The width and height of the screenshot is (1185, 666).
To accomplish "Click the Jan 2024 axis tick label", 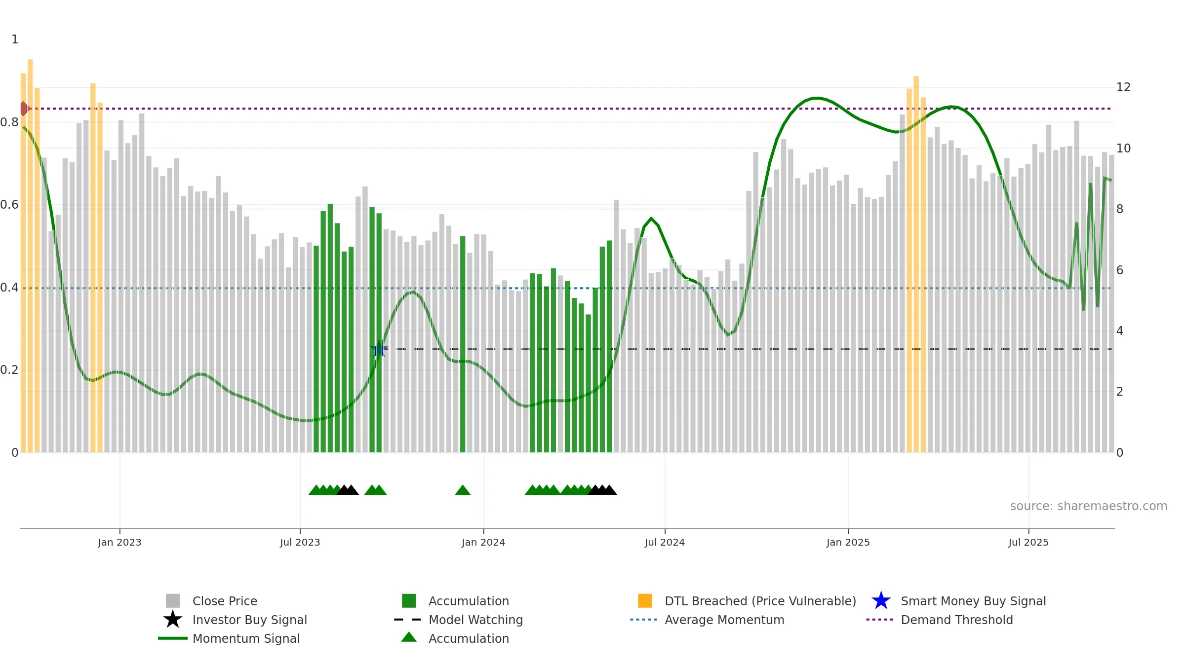I will [x=483, y=543].
